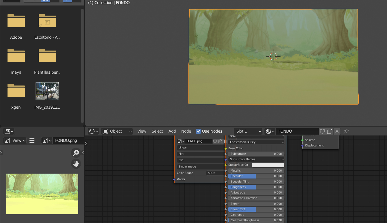This screenshot has width=387, height=223.
Task: Click the Volume input socket
Action: tap(303, 140)
